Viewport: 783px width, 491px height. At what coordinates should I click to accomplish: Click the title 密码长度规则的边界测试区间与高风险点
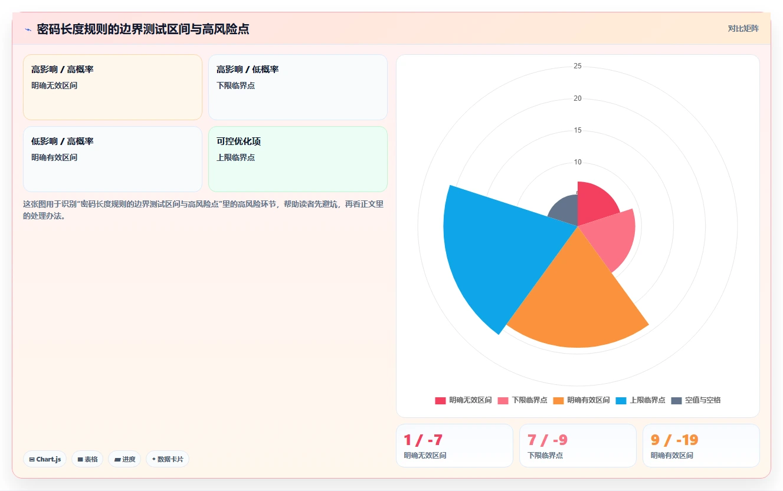click(143, 29)
